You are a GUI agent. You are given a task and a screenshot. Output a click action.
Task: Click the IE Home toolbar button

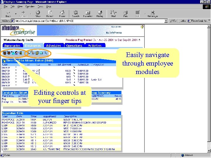click(62, 14)
